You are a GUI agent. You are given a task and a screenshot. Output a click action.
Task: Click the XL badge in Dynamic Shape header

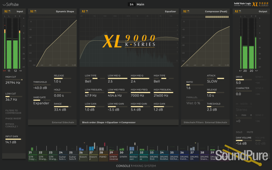coord(32,12)
